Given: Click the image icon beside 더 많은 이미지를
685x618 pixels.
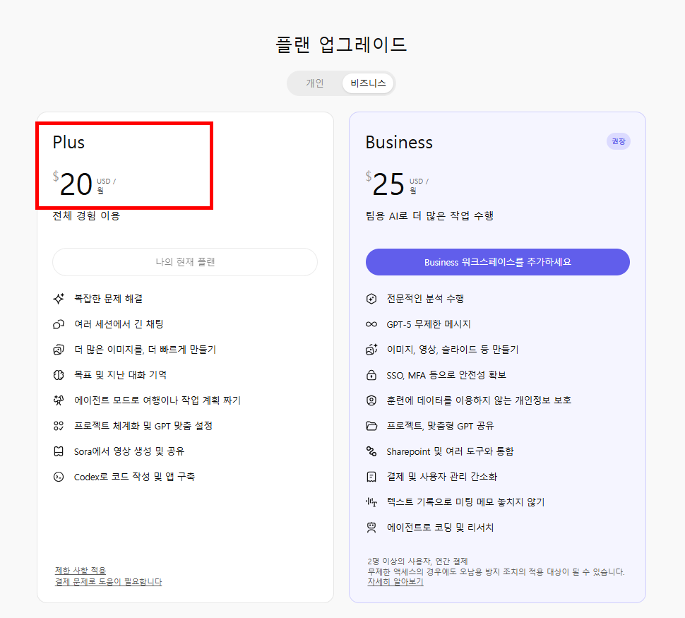Looking at the screenshot, I should 59,350.
